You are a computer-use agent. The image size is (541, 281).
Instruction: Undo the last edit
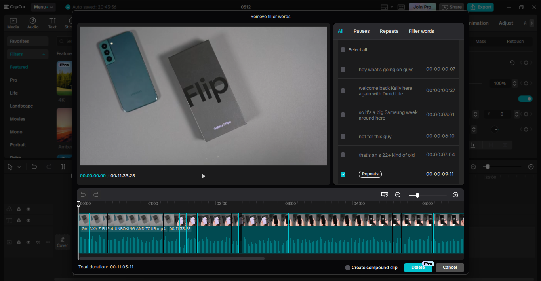83,194
